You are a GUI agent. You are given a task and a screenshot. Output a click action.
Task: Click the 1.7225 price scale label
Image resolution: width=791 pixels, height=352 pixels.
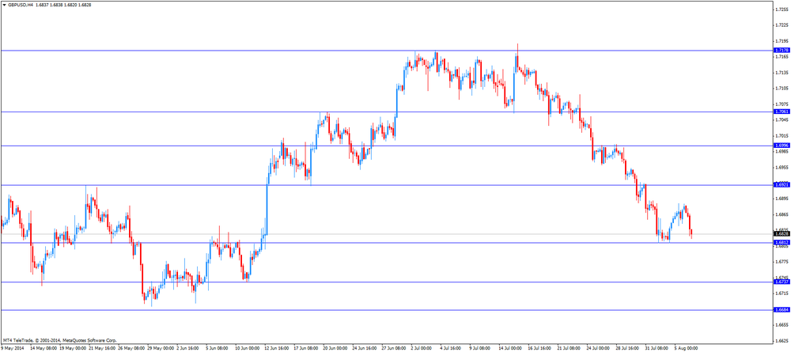click(x=781, y=25)
